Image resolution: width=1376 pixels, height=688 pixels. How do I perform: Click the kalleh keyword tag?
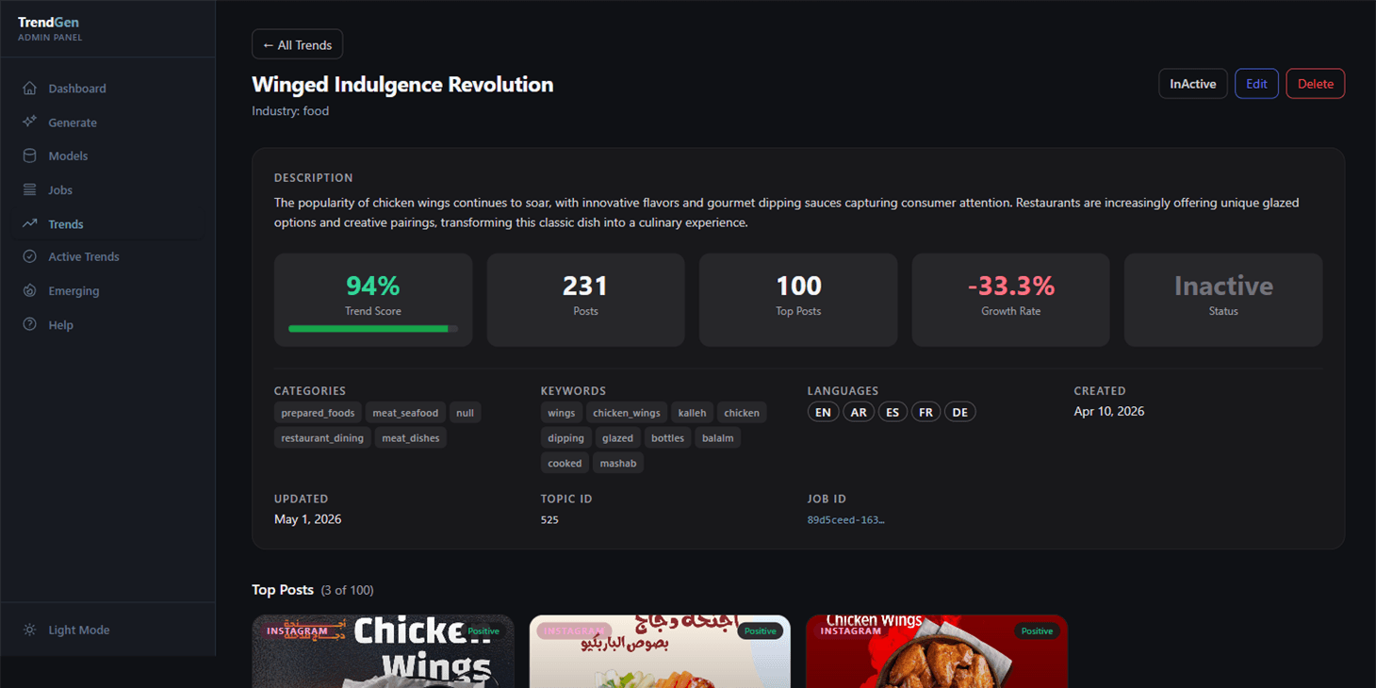[692, 413]
